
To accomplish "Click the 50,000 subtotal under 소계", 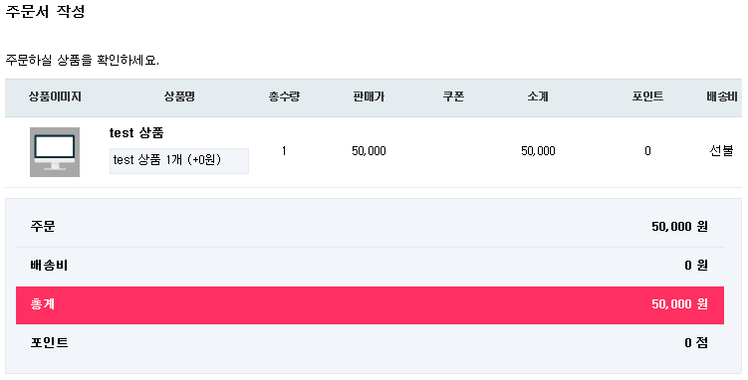I will click(x=538, y=151).
